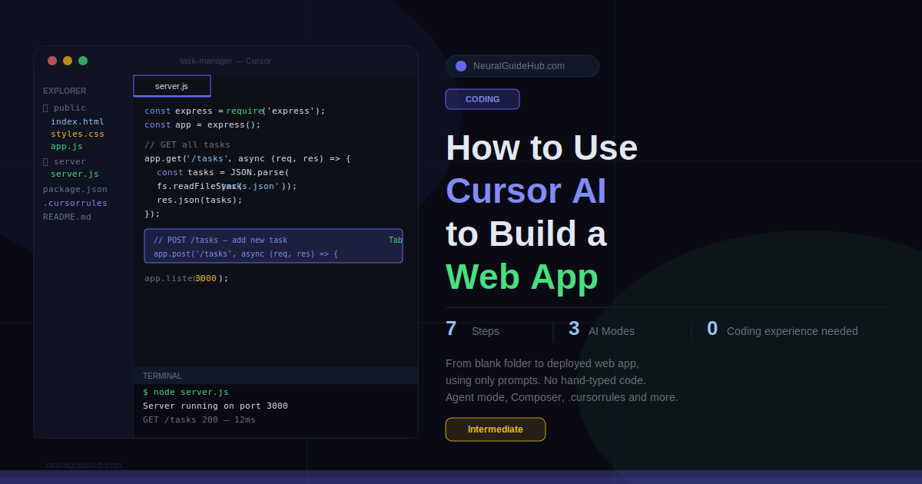Open server.js in the Explorer sidebar

pyautogui.click(x=75, y=174)
